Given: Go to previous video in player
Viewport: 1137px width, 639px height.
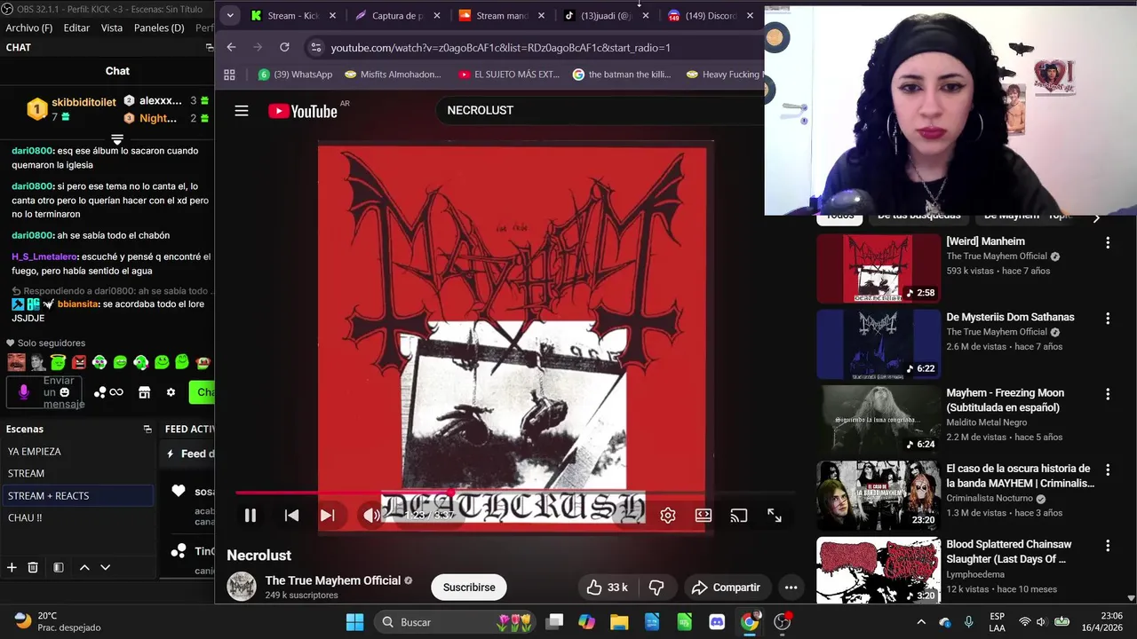Looking at the screenshot, I should click(291, 516).
